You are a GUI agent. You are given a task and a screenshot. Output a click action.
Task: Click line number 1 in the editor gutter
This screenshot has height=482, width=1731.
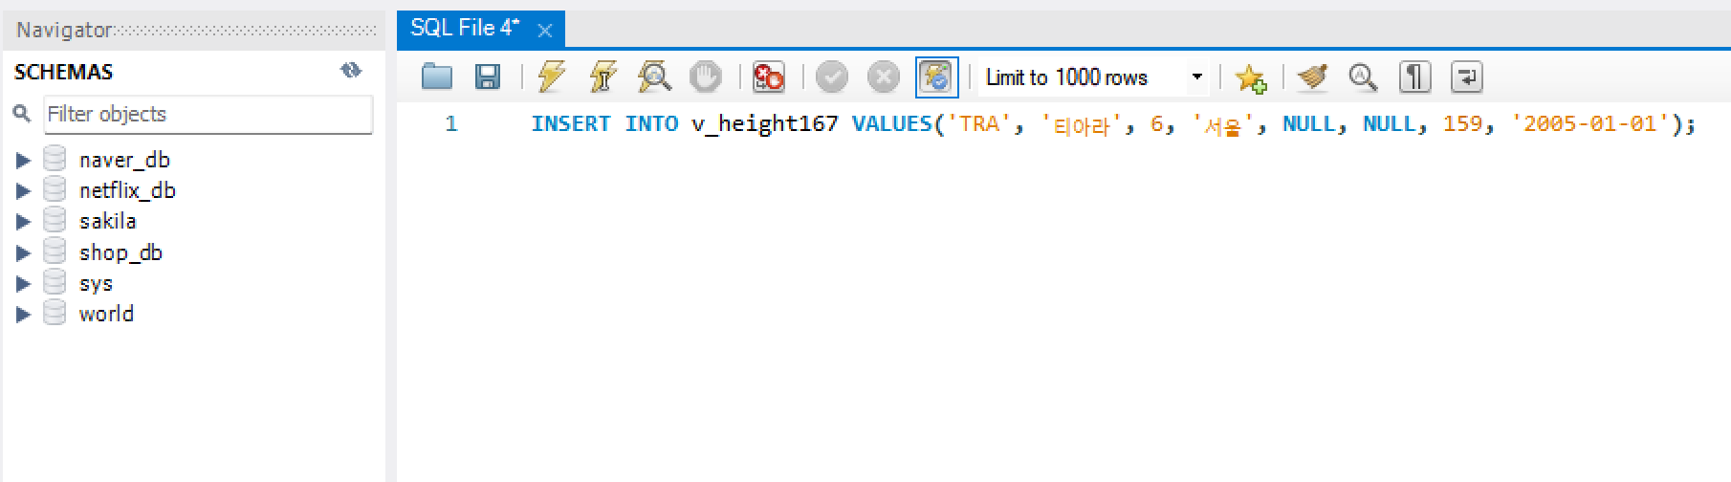[x=450, y=123]
